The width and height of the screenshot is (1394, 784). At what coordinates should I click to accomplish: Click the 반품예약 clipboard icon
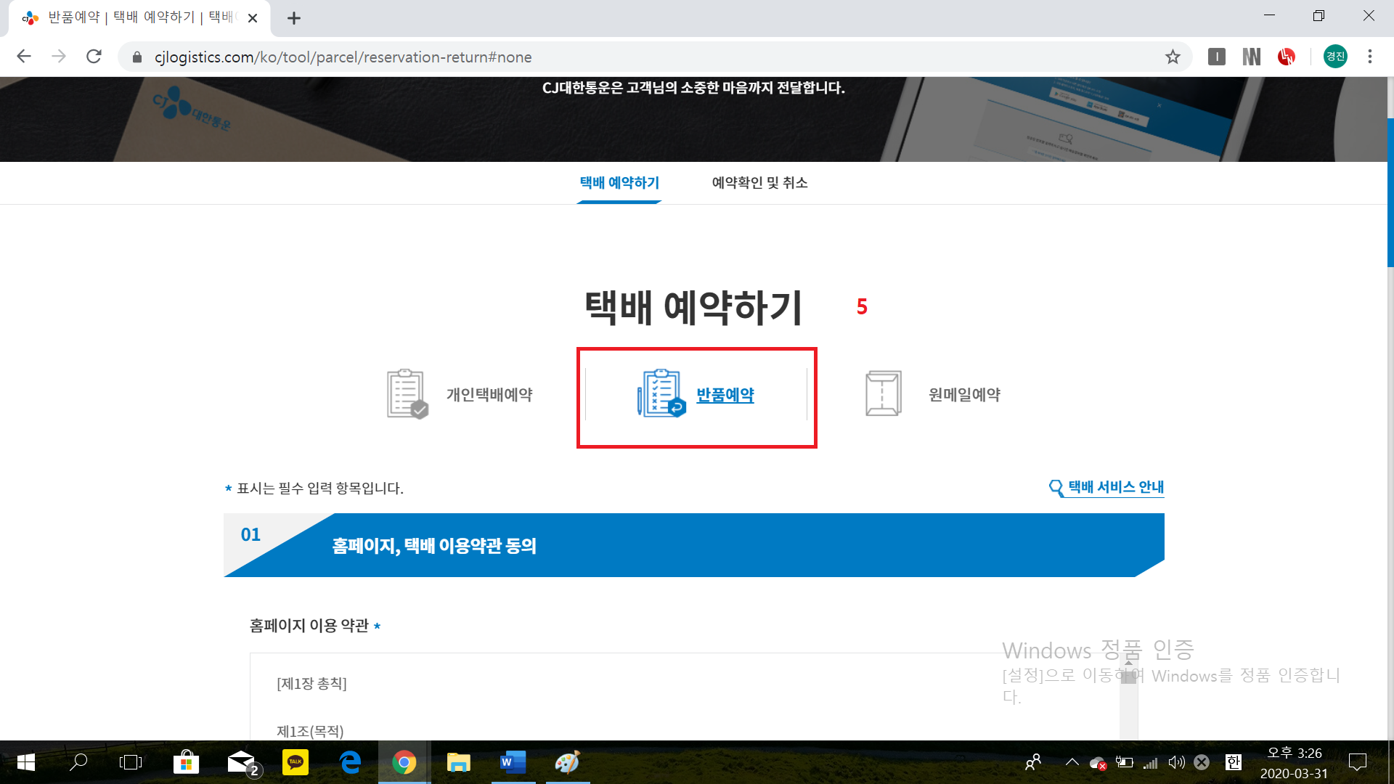point(661,393)
